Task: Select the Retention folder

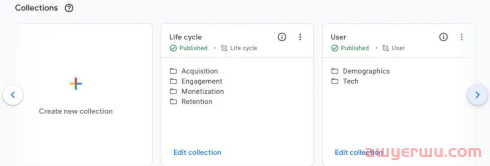Action: (x=191, y=102)
